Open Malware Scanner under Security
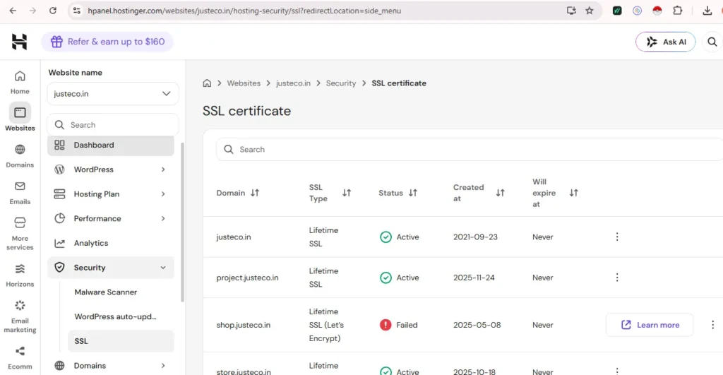The image size is (723, 375). tap(121, 292)
